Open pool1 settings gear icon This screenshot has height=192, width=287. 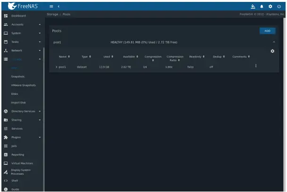click(272, 51)
